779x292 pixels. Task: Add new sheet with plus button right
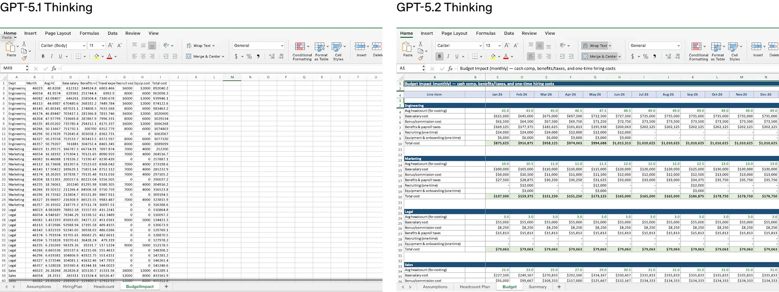tap(559, 287)
